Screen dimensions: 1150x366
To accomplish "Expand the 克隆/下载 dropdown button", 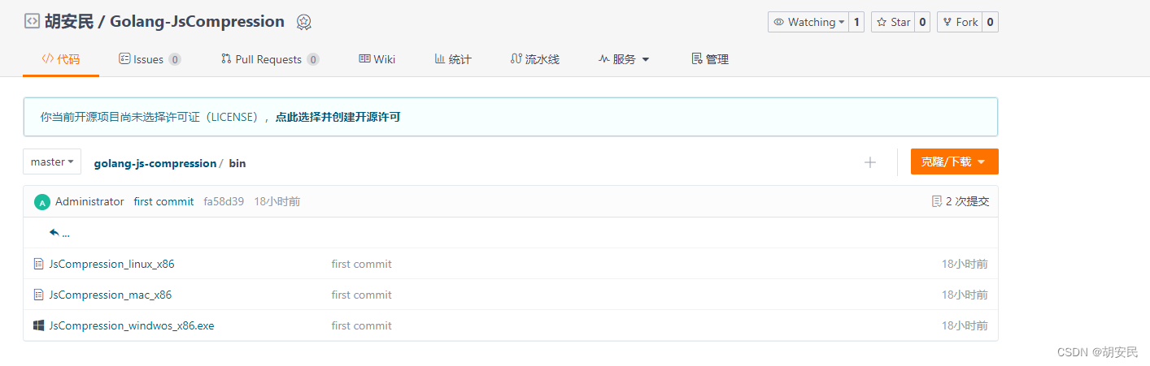I will click(954, 161).
